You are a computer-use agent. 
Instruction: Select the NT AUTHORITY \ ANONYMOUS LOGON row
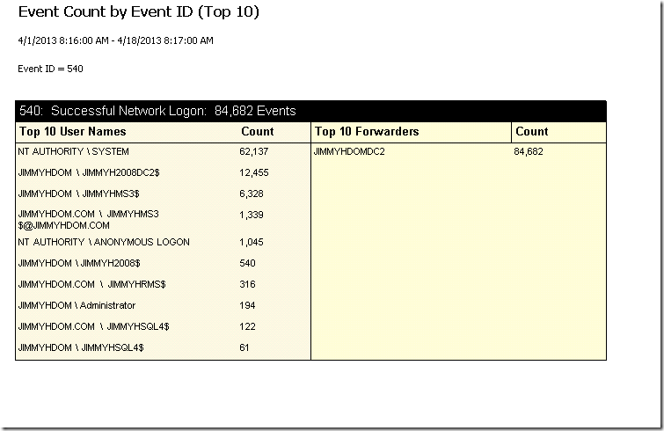(x=104, y=242)
